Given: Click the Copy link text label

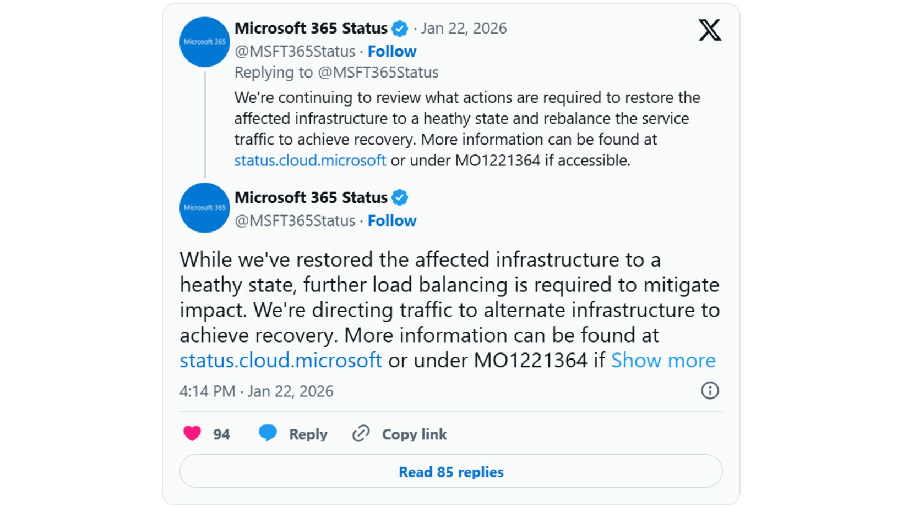Looking at the screenshot, I should 414,434.
